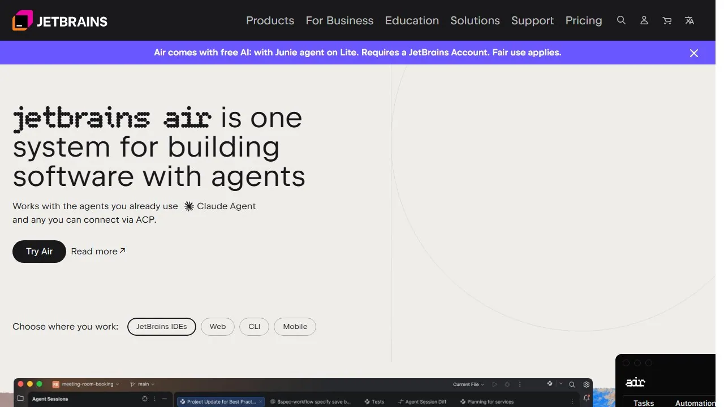Open the For Business menu
Viewport: 724px width, 407px height.
339,20
